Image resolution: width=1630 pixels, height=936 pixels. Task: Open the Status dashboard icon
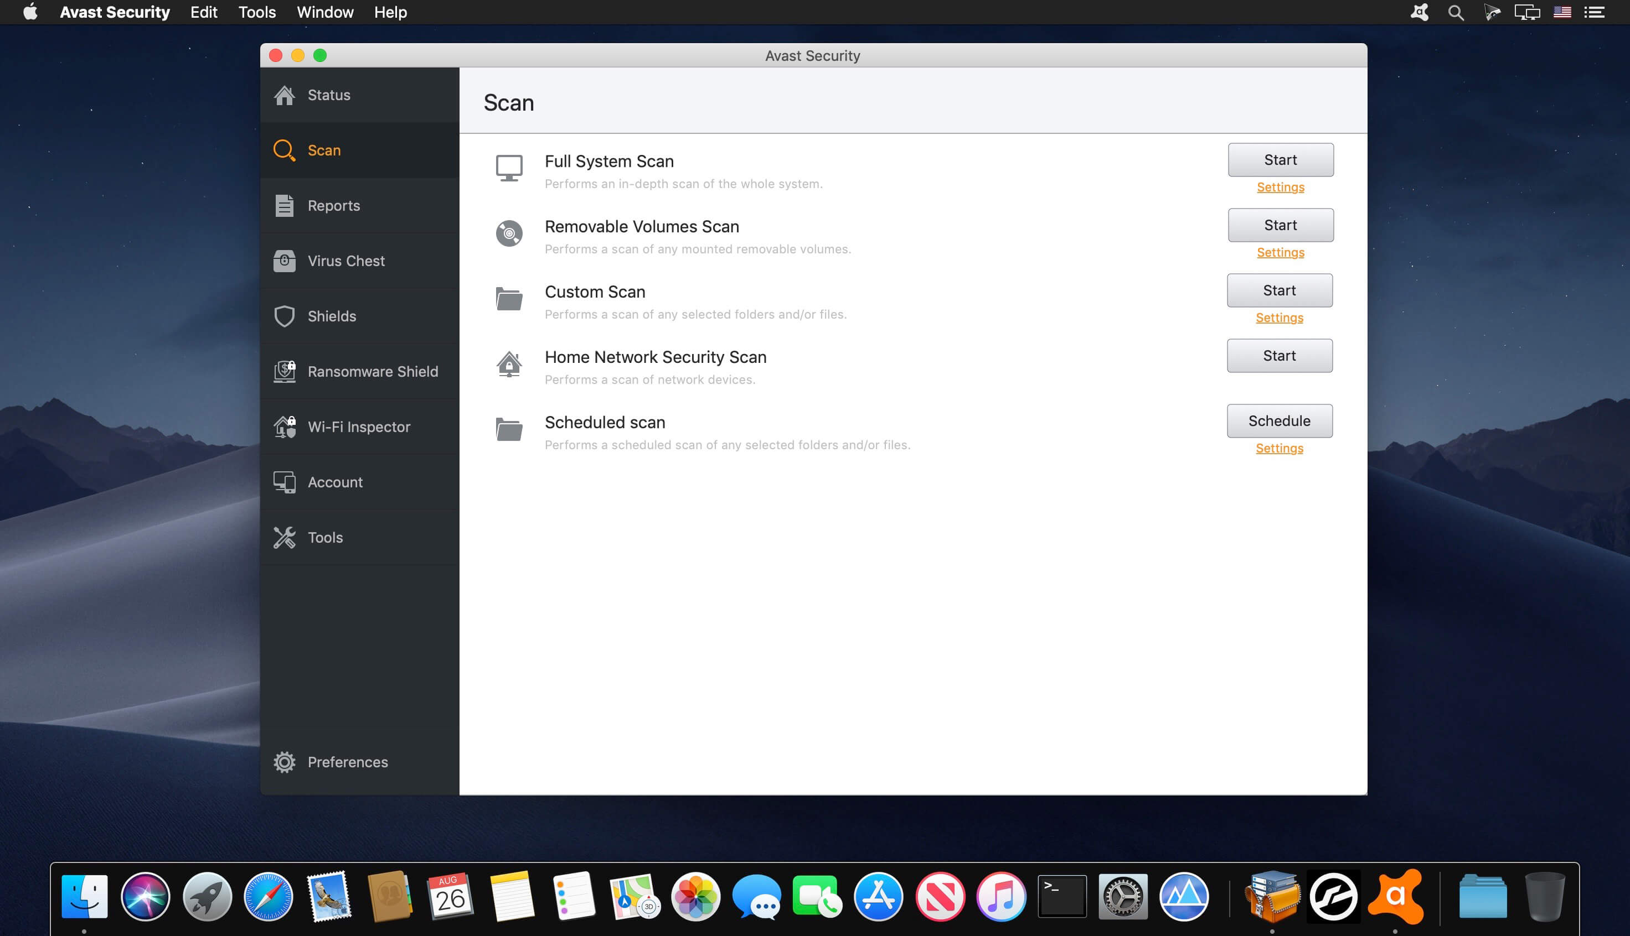285,94
